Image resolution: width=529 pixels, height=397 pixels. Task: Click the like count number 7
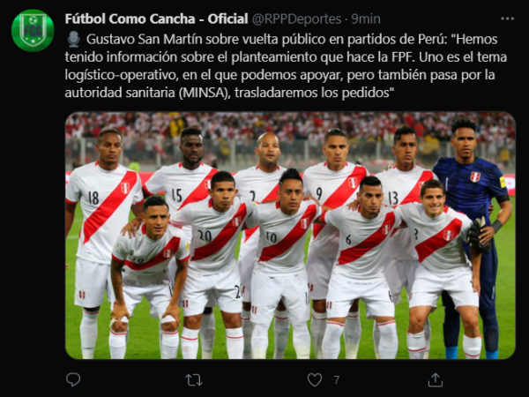click(337, 380)
